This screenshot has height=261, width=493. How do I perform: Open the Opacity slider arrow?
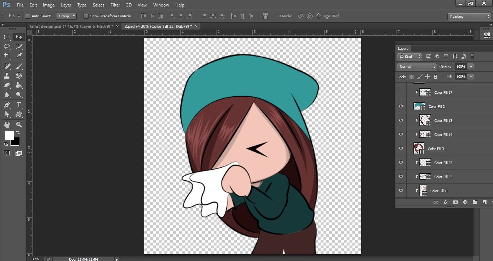pos(471,67)
